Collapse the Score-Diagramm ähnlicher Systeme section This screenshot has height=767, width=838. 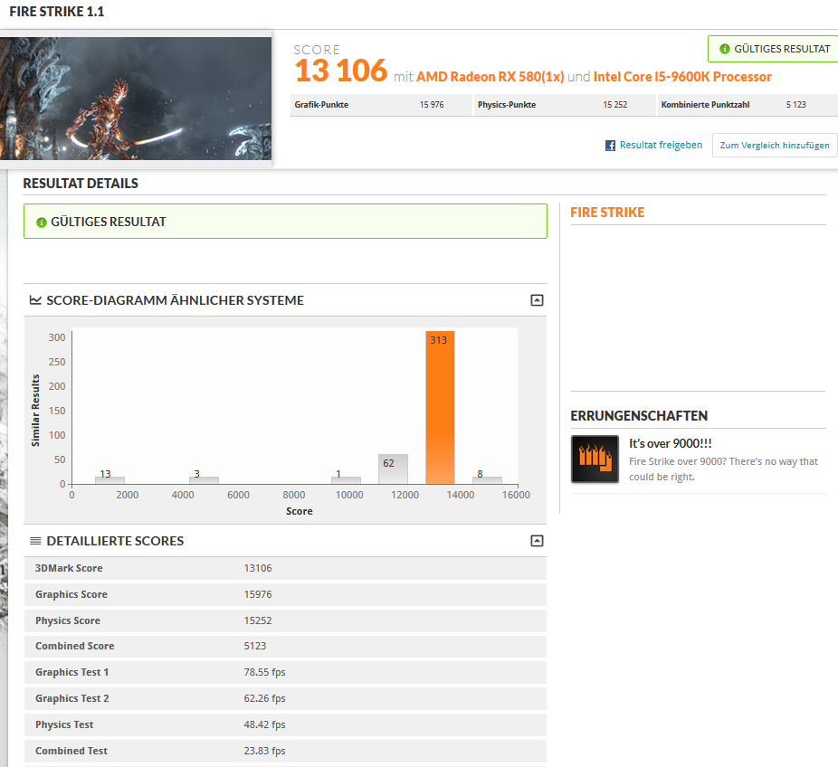tap(537, 300)
